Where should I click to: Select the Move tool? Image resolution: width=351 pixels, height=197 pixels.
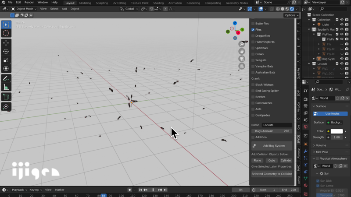(x=6, y=42)
